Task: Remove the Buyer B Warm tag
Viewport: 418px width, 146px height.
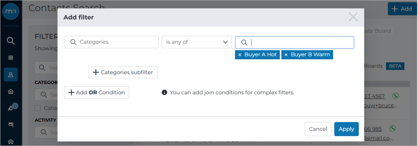Action: pyautogui.click(x=286, y=55)
